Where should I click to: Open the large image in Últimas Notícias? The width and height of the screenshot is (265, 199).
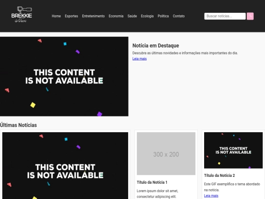tap(65, 166)
